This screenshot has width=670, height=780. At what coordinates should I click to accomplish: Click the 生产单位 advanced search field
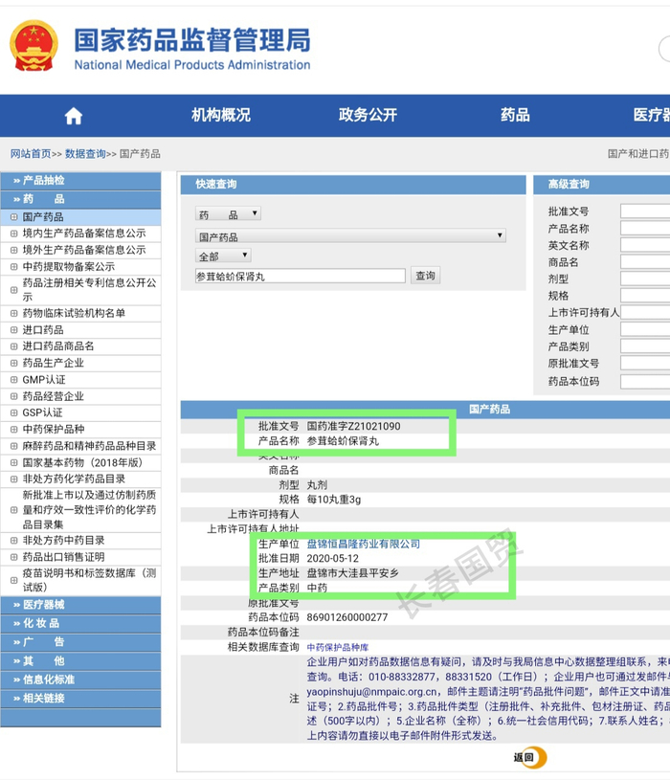(645, 329)
